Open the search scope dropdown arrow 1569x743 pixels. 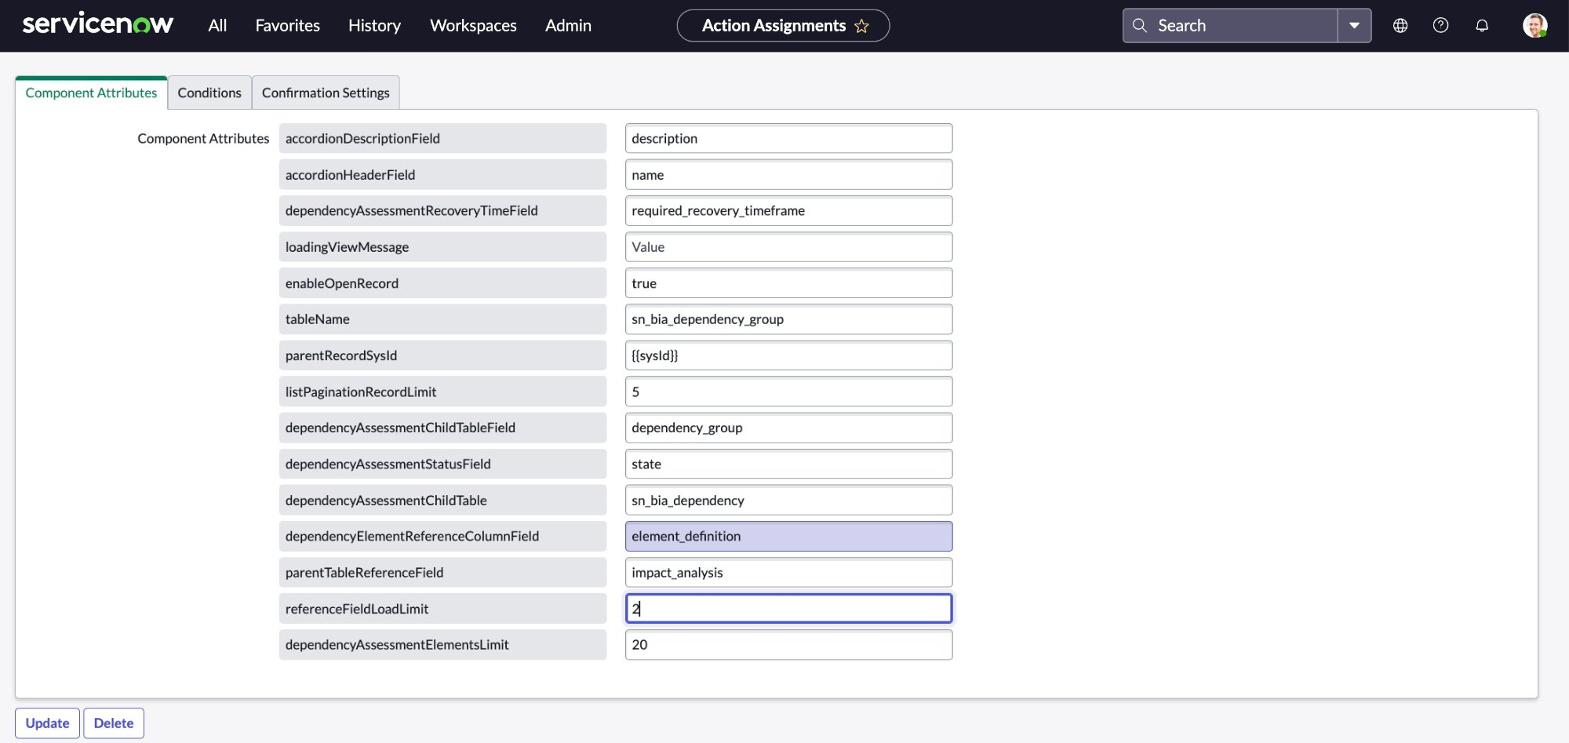(1354, 25)
